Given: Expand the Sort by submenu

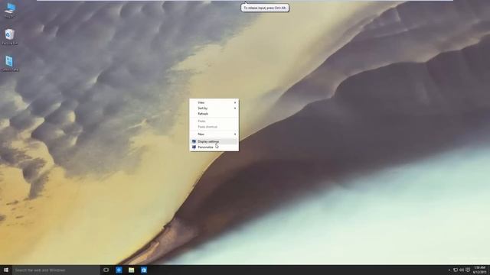Looking at the screenshot, I should pyautogui.click(x=214, y=108).
